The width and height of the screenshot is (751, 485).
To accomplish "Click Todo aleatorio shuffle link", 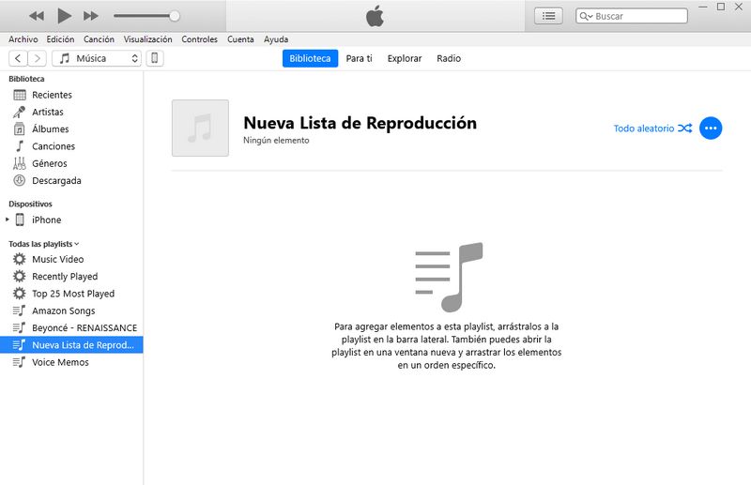I will coord(652,129).
